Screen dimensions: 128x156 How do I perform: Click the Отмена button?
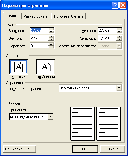coord(112,149)
